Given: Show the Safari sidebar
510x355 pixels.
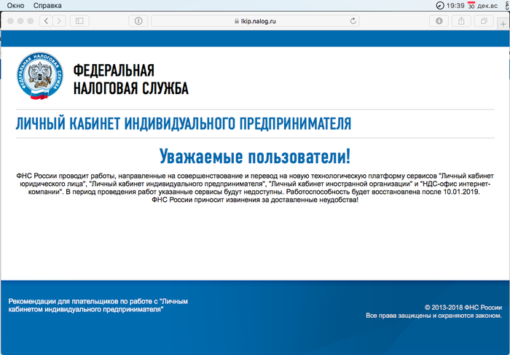Looking at the screenshot, I should coord(79,21).
